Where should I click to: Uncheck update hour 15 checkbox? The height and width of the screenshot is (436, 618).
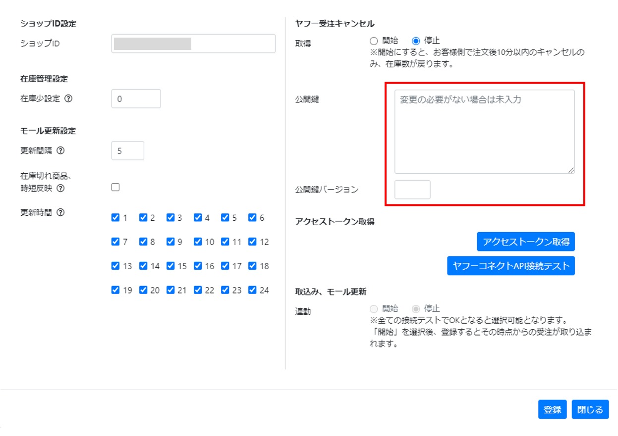(x=170, y=266)
